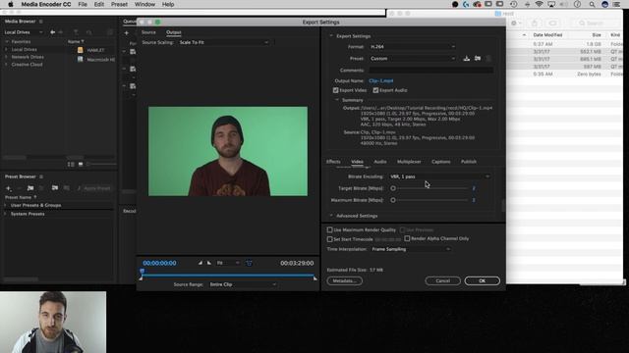Click the current timecode 00:00:00:00

(x=159, y=264)
